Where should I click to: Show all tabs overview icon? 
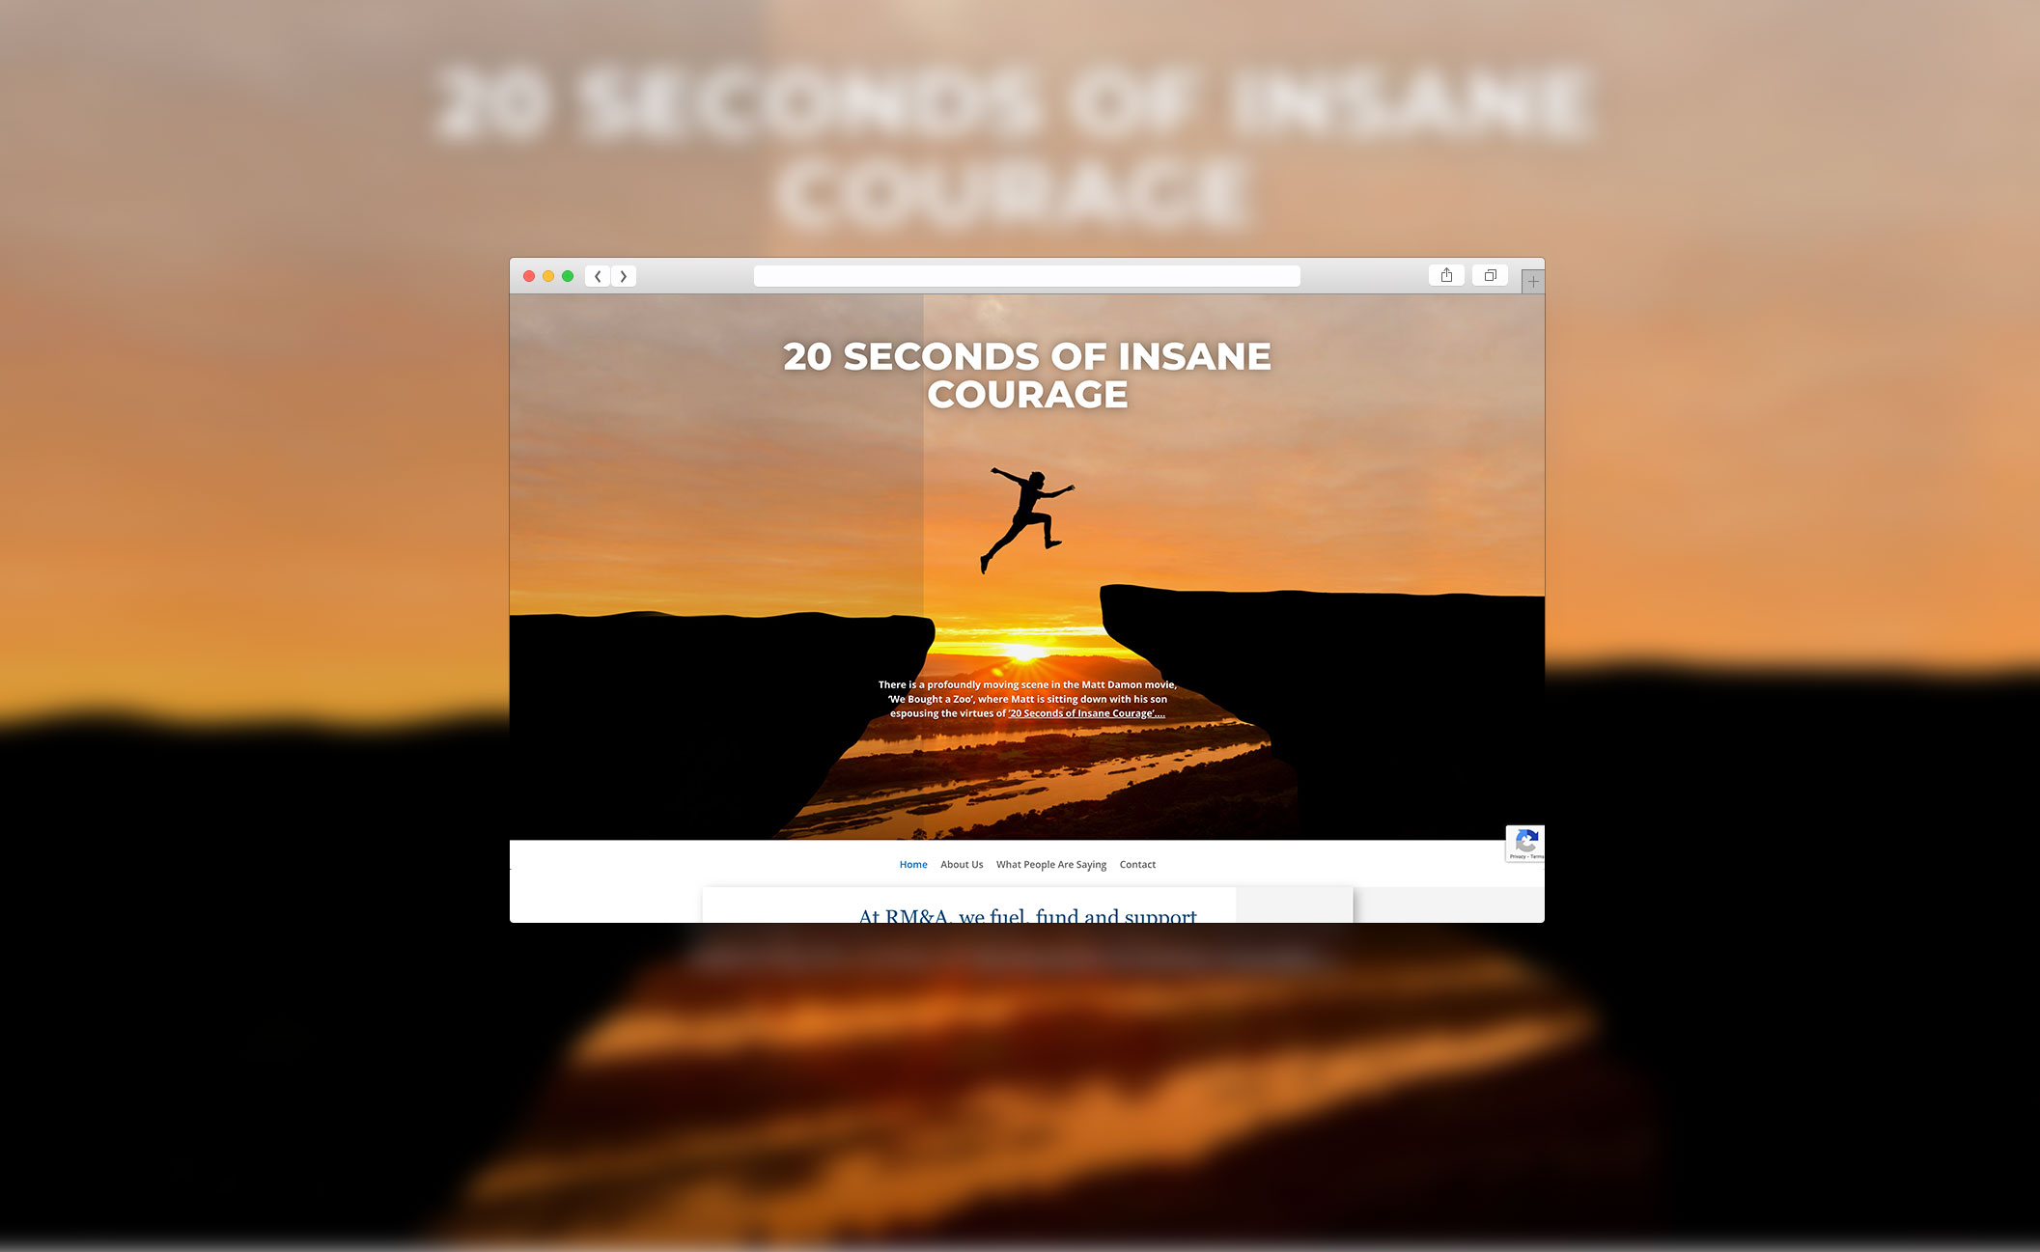coord(1490,275)
